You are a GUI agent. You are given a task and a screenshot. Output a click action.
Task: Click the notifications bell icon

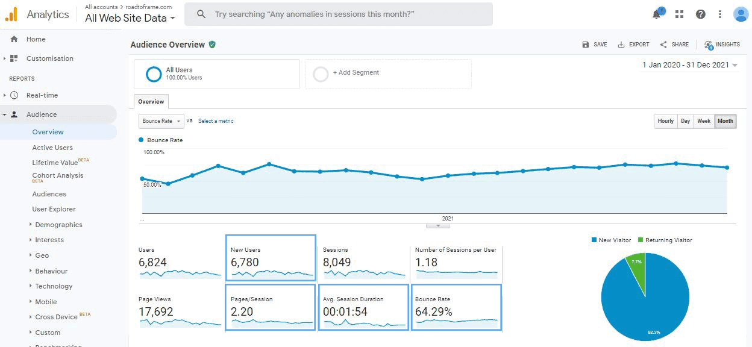click(x=657, y=14)
